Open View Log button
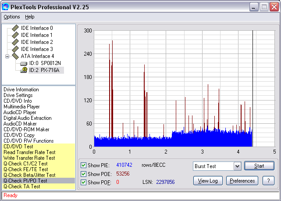281x201 pixels. coord(208,181)
